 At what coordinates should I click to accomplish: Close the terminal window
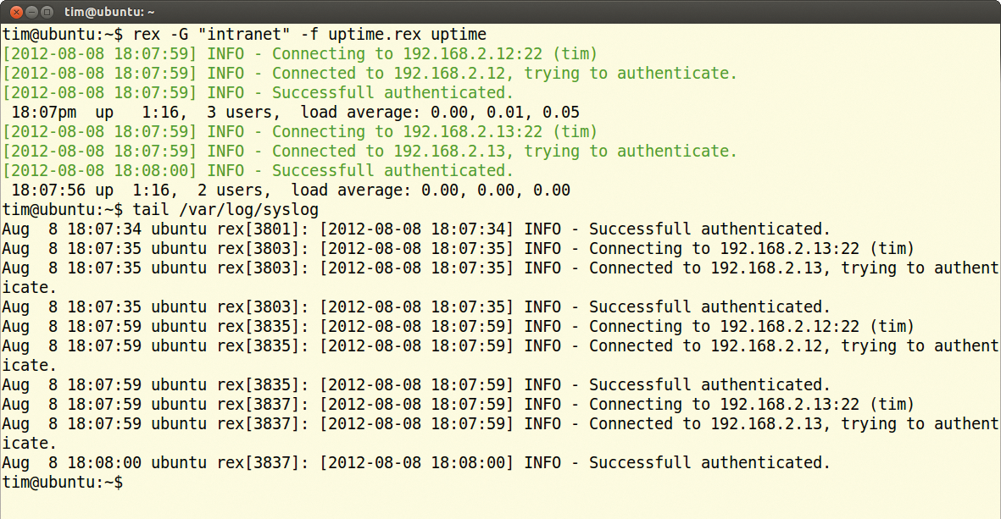tap(14, 12)
